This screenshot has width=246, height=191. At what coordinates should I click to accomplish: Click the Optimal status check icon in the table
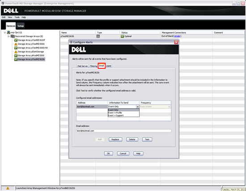pyautogui.click(x=123, y=36)
